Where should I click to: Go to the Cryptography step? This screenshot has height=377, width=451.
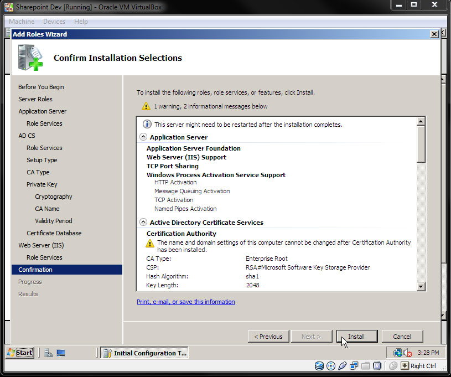pyautogui.click(x=54, y=197)
